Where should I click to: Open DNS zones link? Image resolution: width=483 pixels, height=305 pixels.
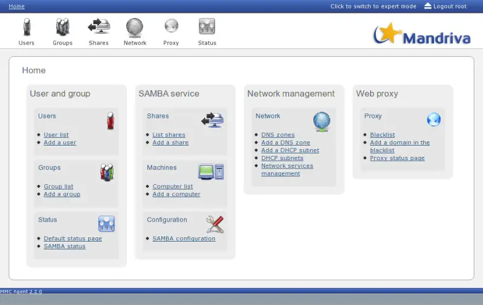[x=278, y=135]
